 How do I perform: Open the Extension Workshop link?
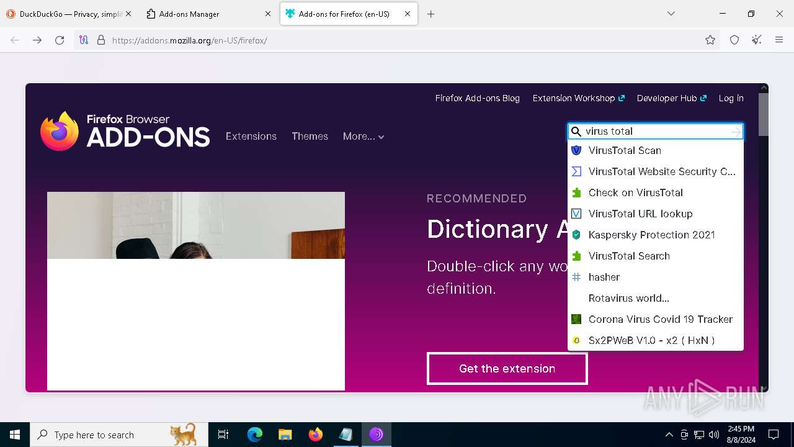[x=578, y=98]
